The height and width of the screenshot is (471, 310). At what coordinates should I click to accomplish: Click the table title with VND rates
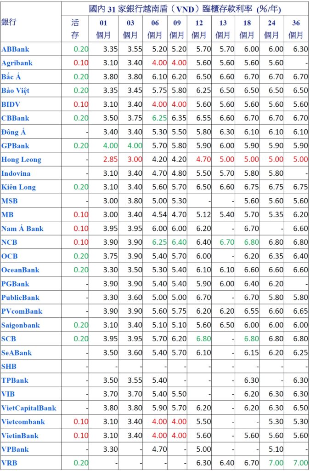pos(185,9)
